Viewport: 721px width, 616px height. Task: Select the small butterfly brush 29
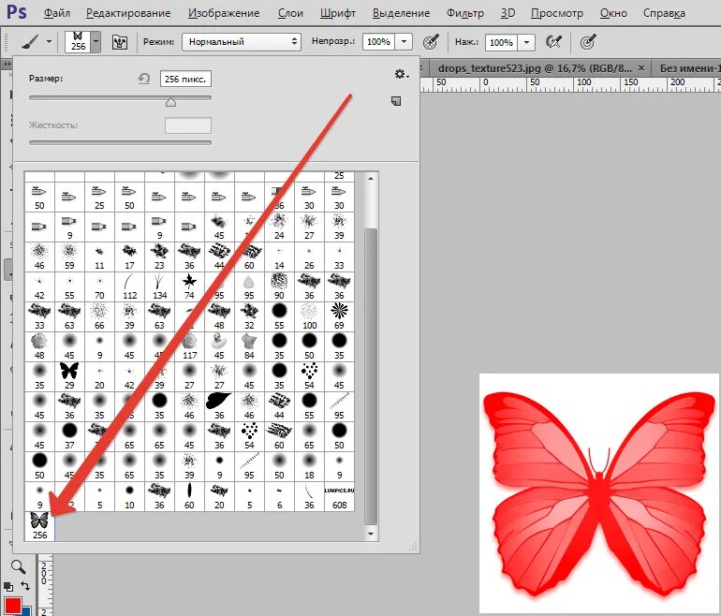69,376
